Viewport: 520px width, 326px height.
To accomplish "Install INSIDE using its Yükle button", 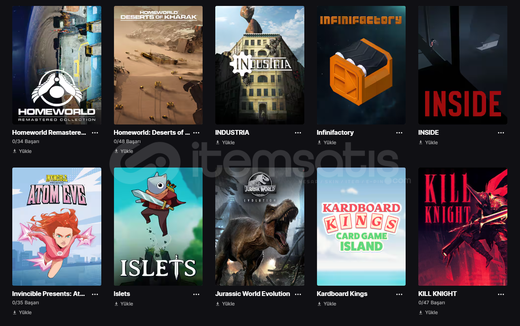I will point(428,143).
